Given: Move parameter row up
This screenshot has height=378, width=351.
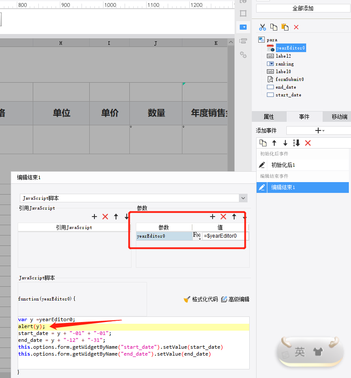Looking at the screenshot, I should (x=234, y=217).
